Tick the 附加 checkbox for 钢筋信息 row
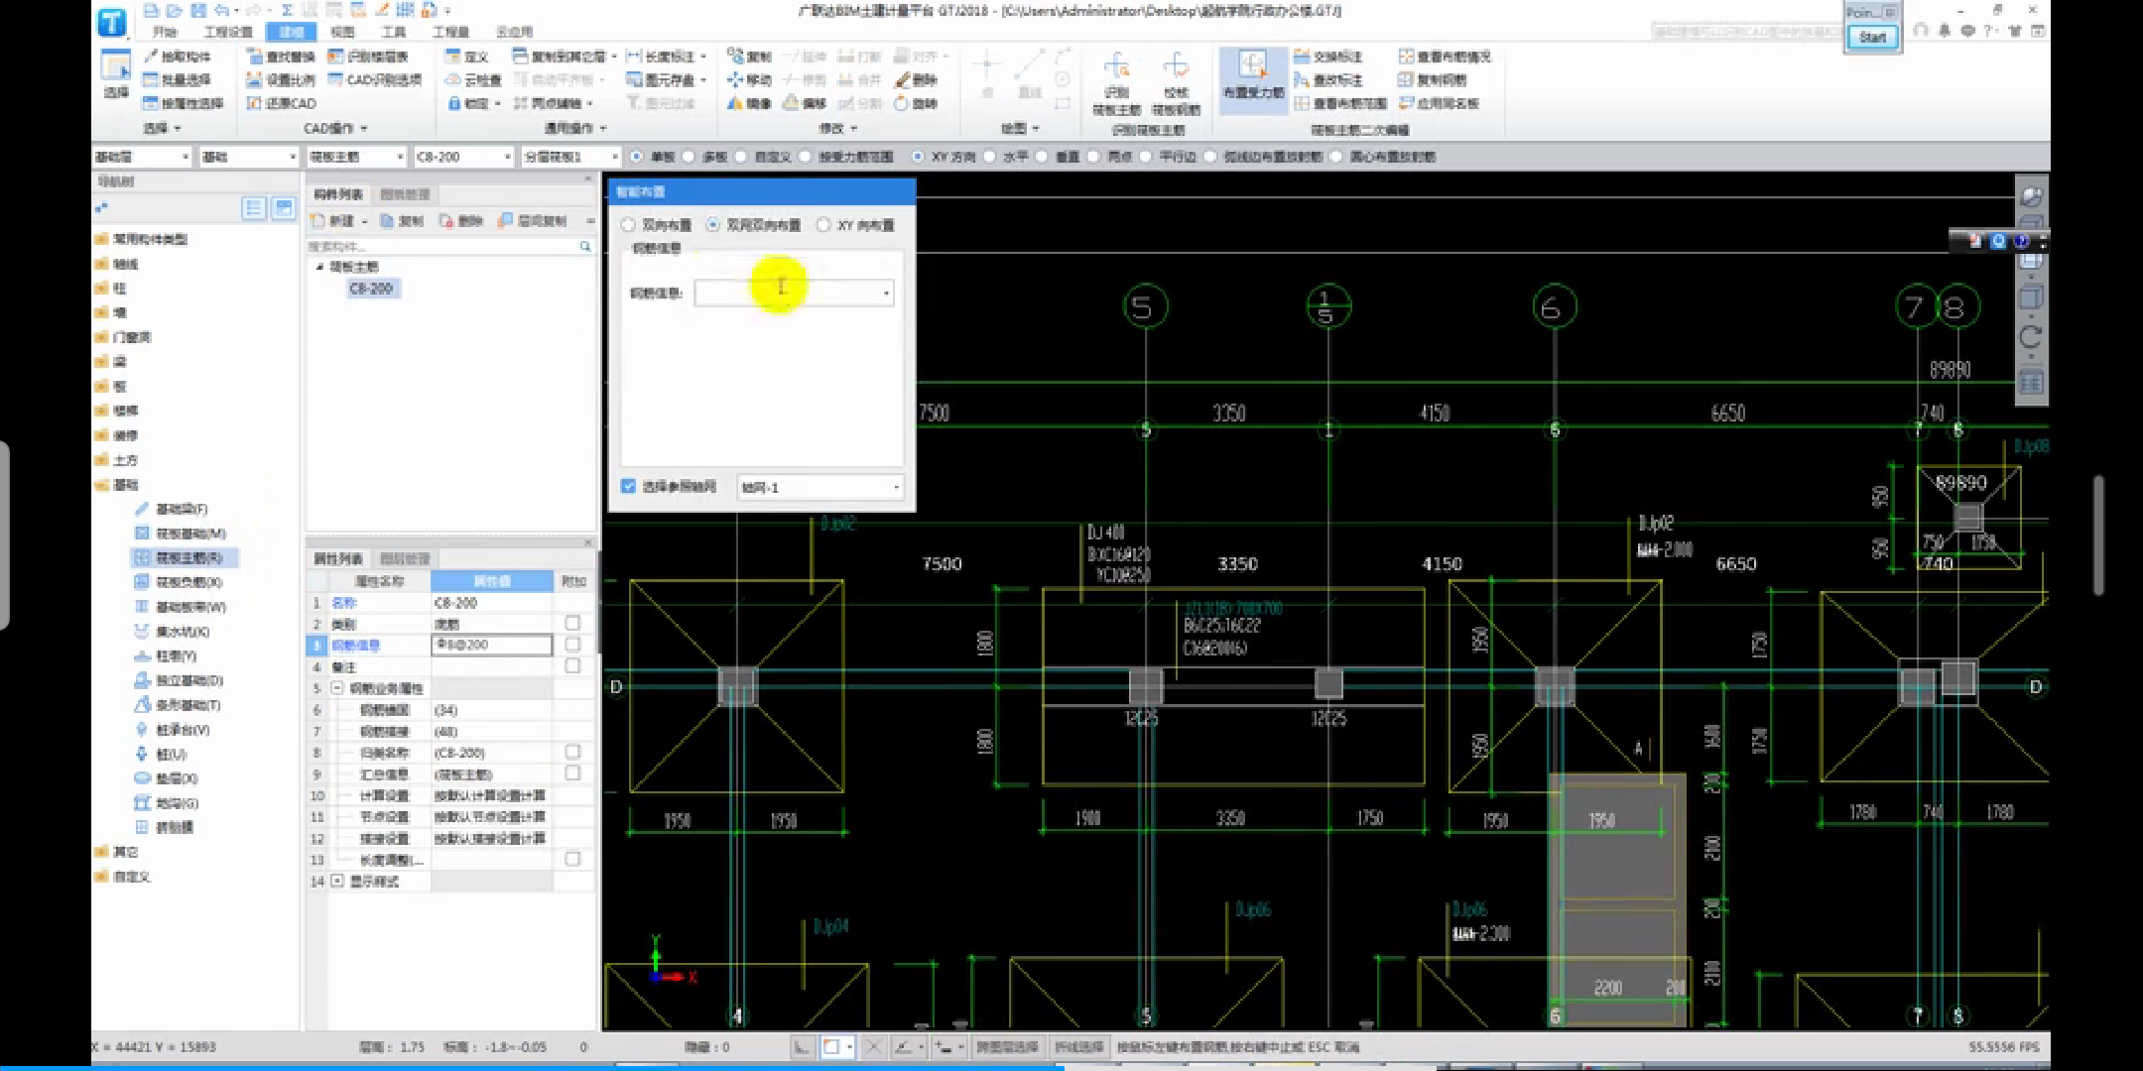 click(572, 645)
